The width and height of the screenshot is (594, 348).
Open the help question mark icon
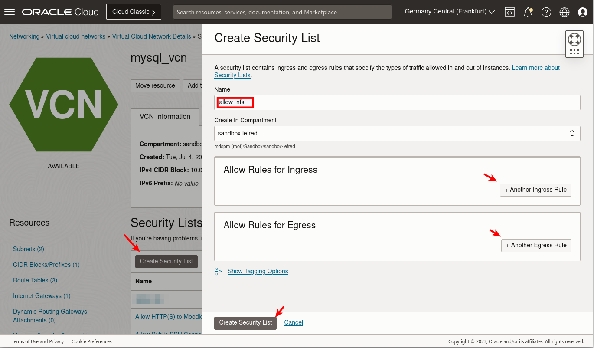[546, 12]
